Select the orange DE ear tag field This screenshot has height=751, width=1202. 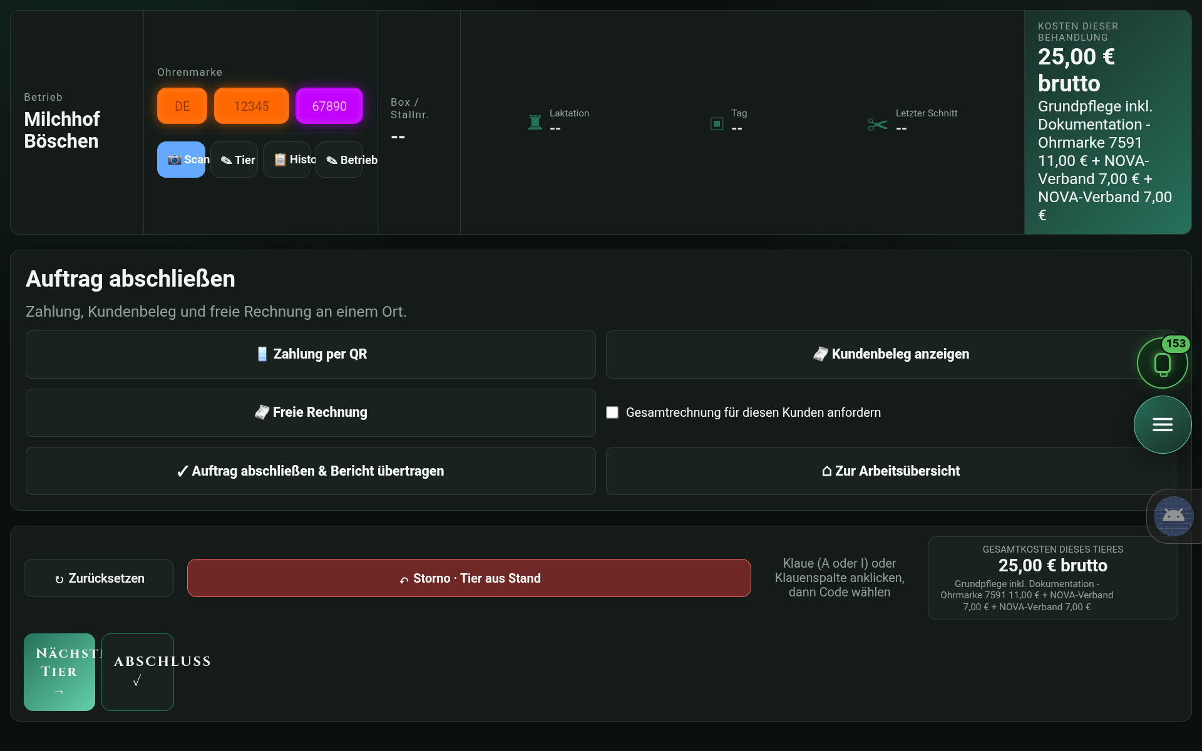(182, 106)
